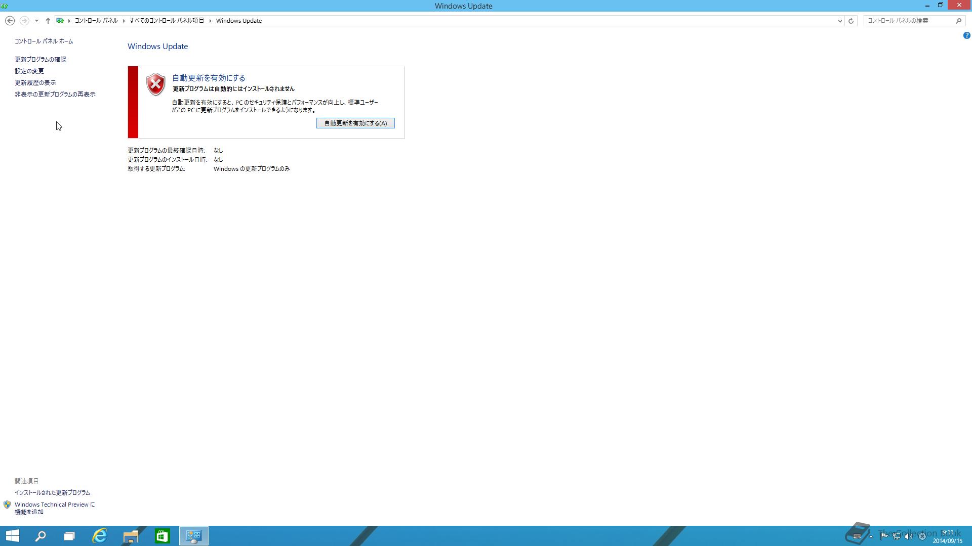Image resolution: width=972 pixels, height=546 pixels.
Task: Click the Windows Update page heading
Action: [157, 47]
